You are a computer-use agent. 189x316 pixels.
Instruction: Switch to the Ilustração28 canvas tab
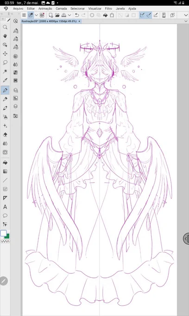click(x=51, y=21)
